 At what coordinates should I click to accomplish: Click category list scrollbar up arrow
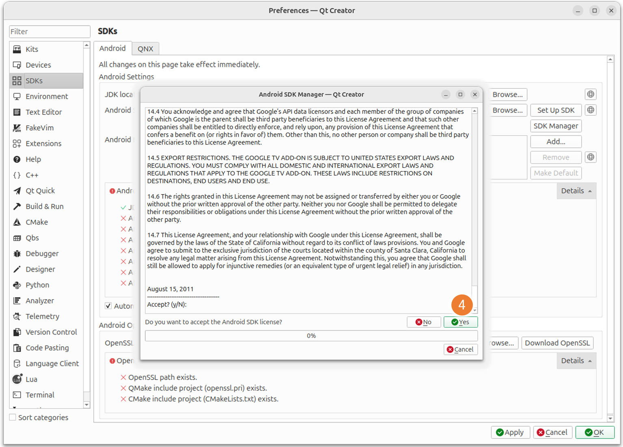click(86, 45)
